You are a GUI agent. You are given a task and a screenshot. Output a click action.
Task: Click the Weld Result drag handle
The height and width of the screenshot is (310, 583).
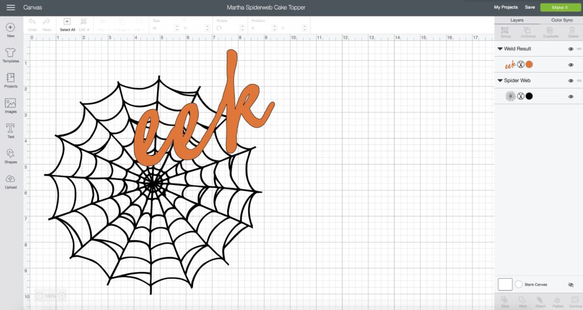[579, 49]
